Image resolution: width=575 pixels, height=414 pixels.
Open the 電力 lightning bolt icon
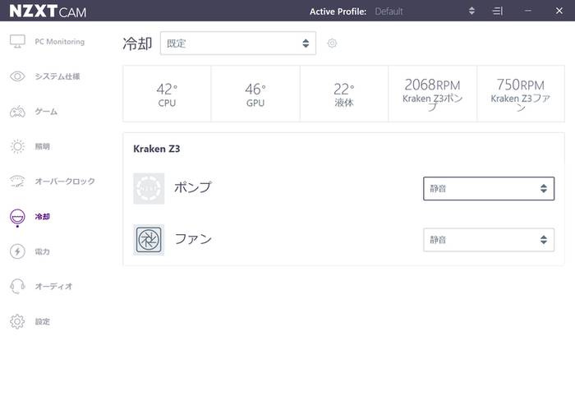click(17, 251)
